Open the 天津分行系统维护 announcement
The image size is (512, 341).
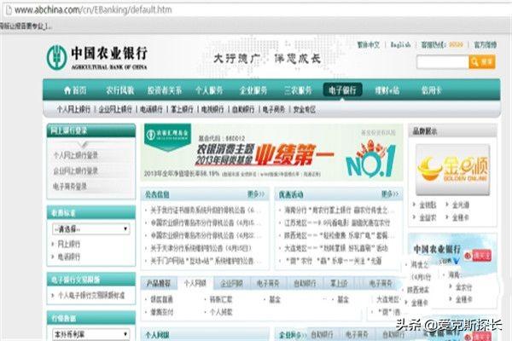tap(201, 248)
